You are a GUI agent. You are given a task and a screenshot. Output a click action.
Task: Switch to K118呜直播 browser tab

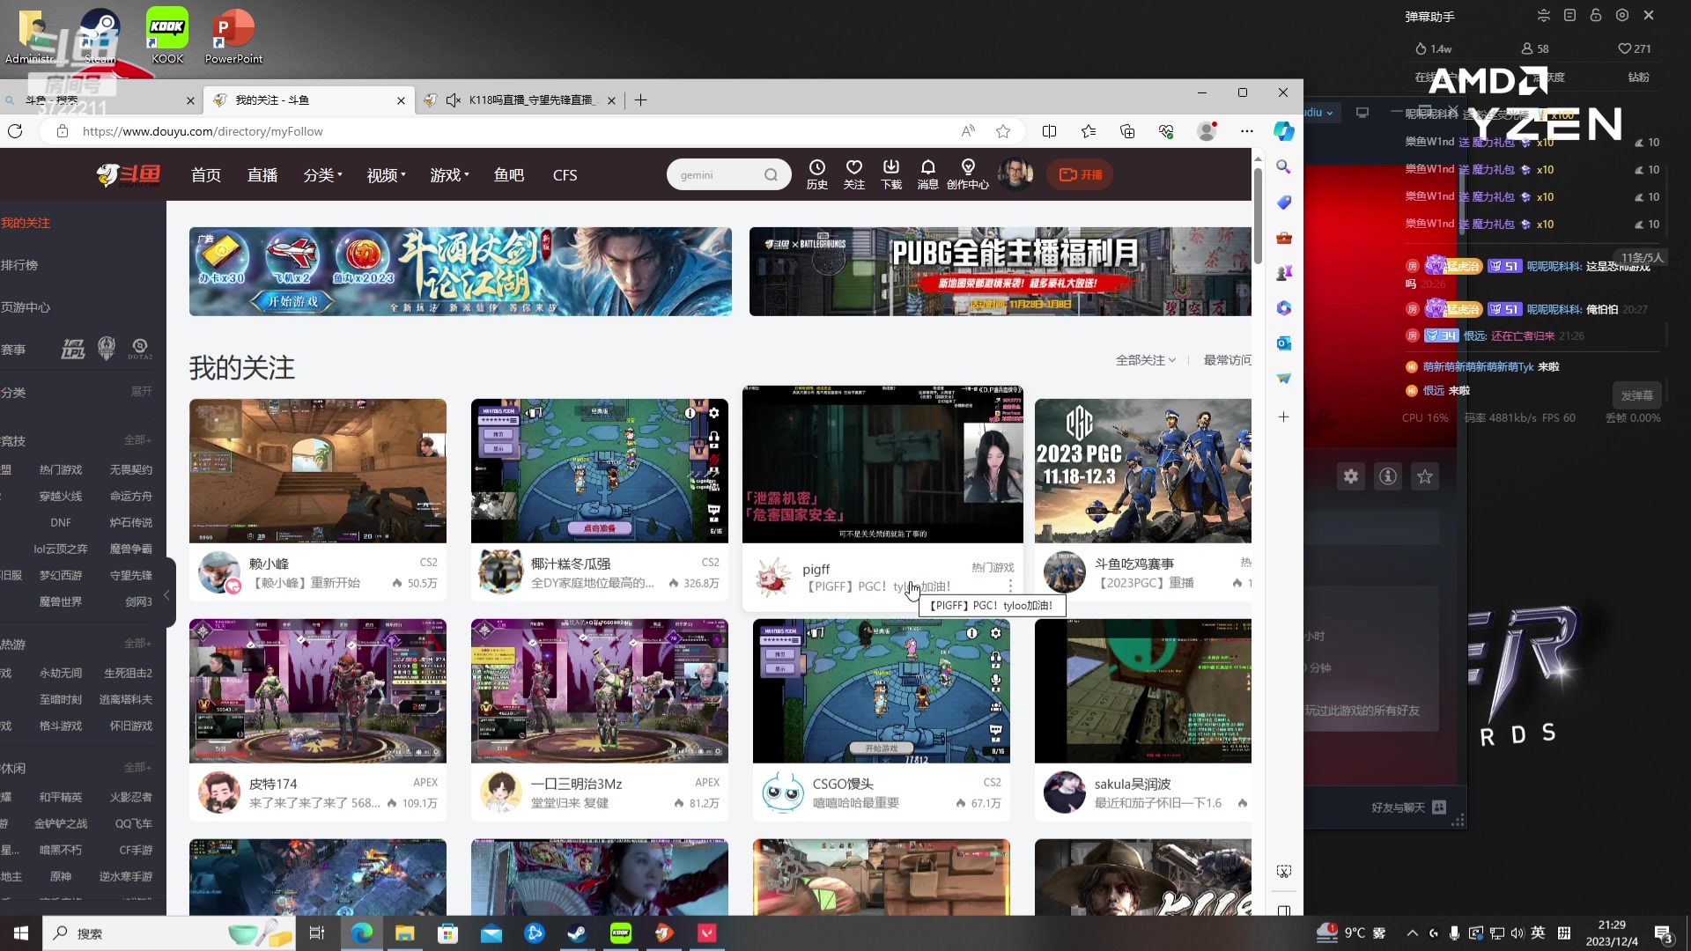coord(520,100)
